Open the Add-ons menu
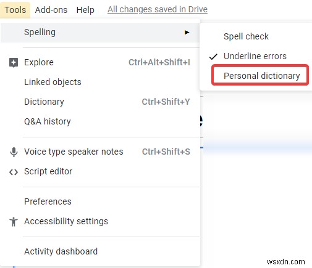This screenshot has width=312, height=268. 51,10
